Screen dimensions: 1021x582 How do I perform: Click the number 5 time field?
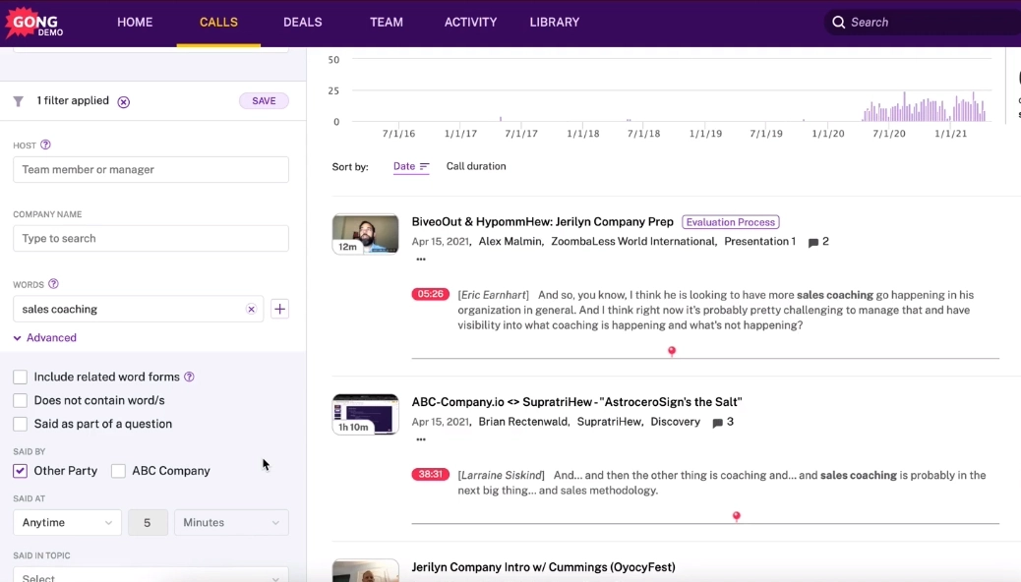pyautogui.click(x=148, y=522)
